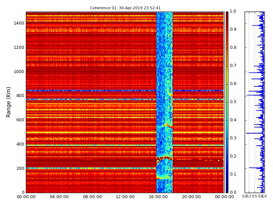The height and width of the screenshot is (205, 273).
Task: Click the colorbar 1.0 label
Action: 233,11
